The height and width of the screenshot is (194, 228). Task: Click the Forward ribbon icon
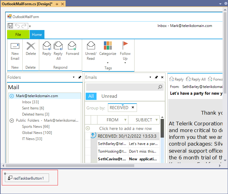[x=72, y=46]
